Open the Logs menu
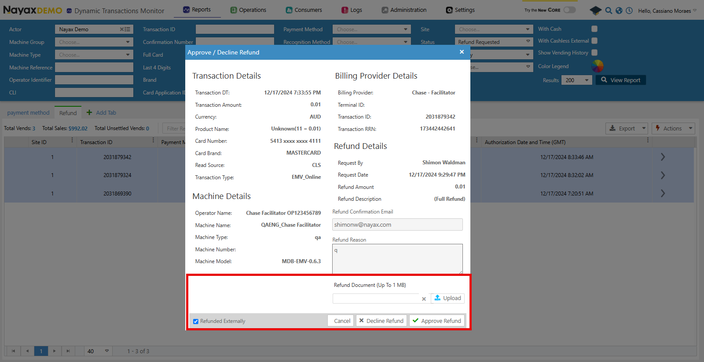 352,10
